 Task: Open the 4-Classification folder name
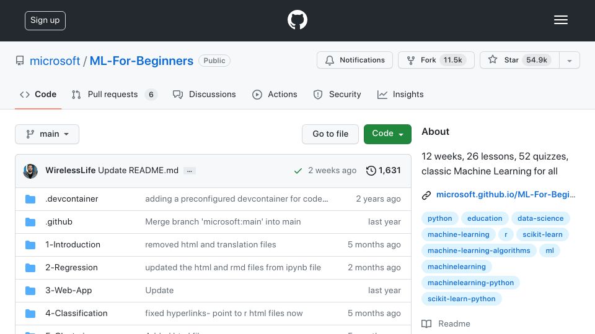pos(76,314)
